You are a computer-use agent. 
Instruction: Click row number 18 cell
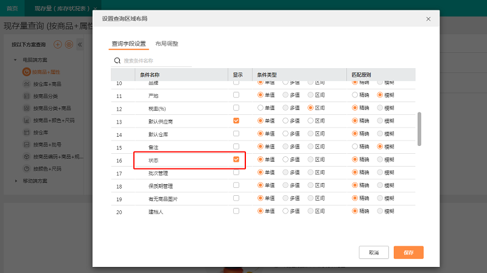click(x=119, y=187)
